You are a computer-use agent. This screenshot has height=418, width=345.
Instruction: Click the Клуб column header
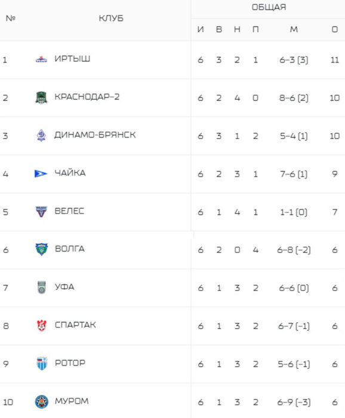pyautogui.click(x=111, y=19)
